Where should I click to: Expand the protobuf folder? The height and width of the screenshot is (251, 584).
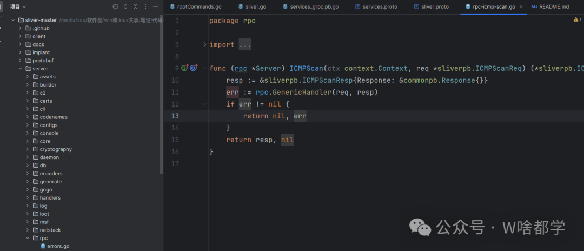click(21, 61)
